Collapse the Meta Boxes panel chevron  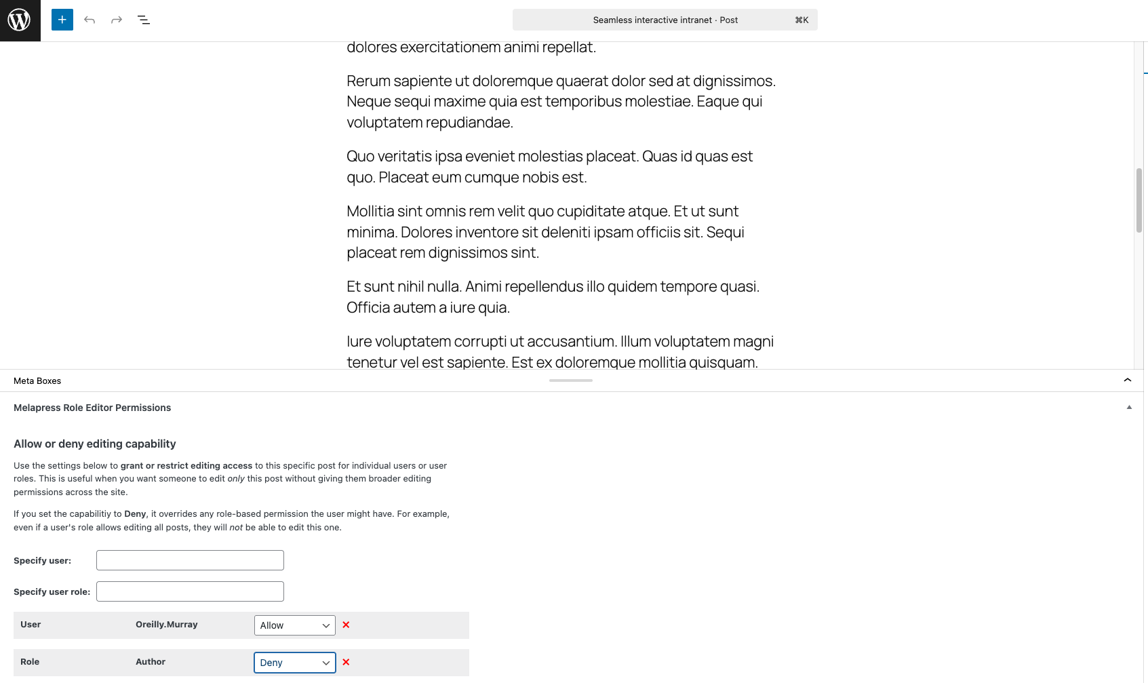point(1128,380)
